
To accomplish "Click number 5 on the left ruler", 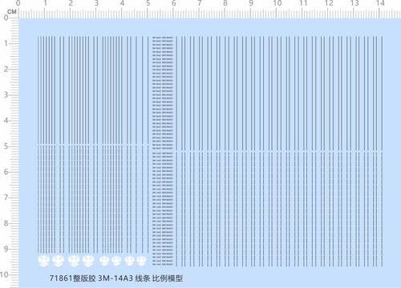I will tap(6, 146).
